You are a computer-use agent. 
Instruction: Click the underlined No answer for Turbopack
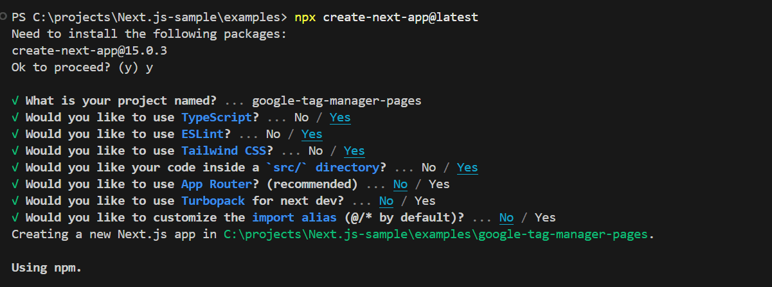point(386,201)
